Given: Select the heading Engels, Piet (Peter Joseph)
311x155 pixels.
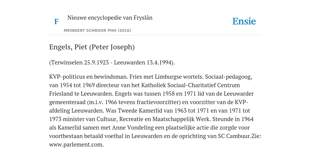Looking at the screenshot, I should [92, 47].
